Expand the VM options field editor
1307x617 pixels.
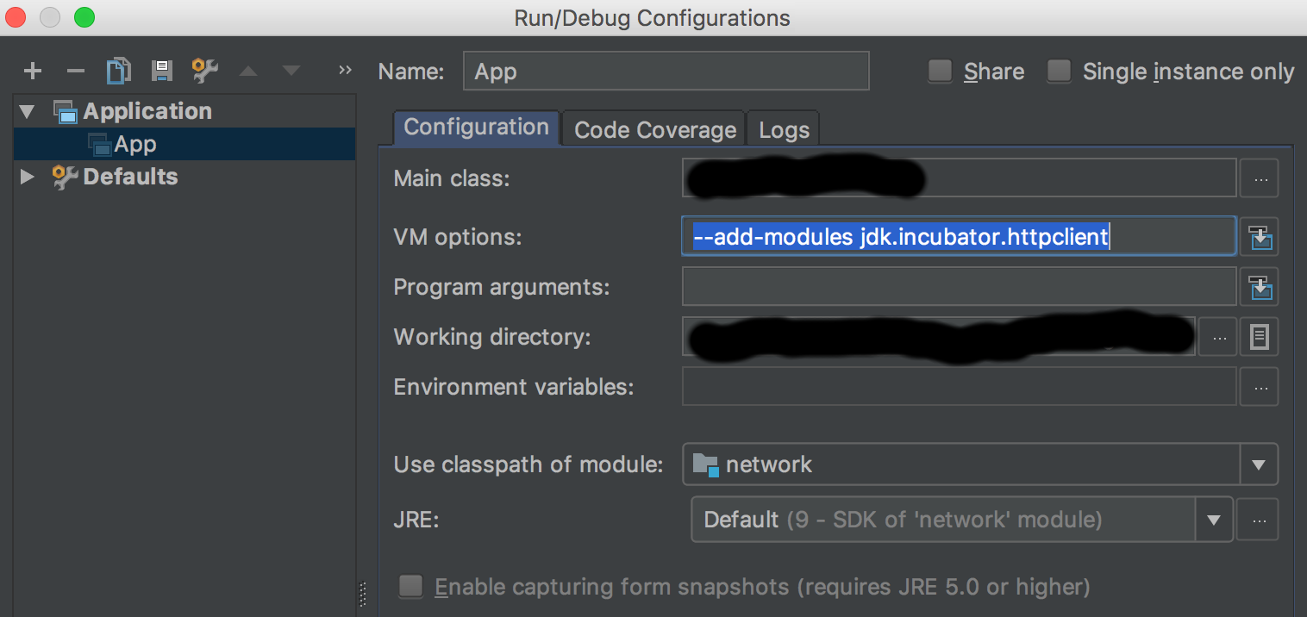(1260, 236)
